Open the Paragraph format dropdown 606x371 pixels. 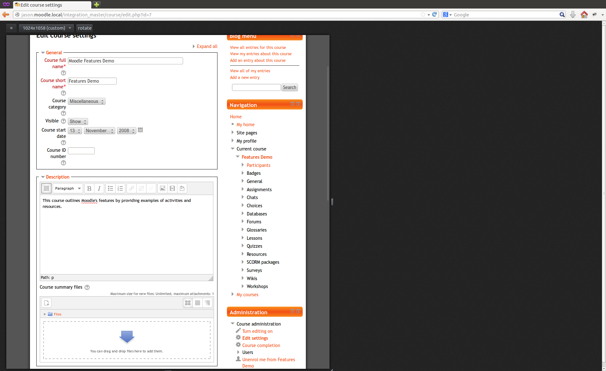tap(68, 188)
